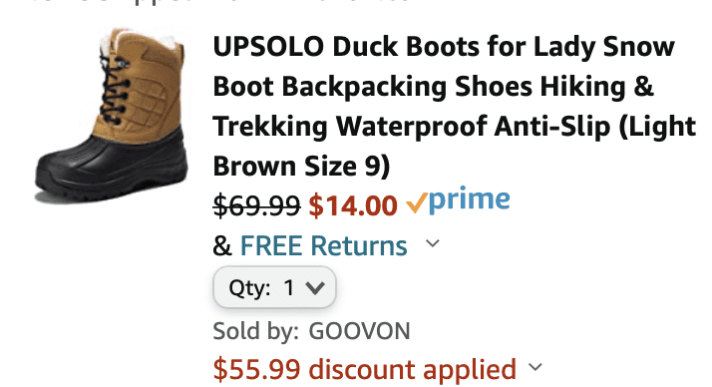Open the duck boot product thumbnail
This screenshot has width=712, height=387.
tap(112, 115)
